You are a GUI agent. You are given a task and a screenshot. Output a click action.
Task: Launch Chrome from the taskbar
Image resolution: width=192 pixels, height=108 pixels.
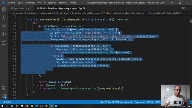coord(31,106)
